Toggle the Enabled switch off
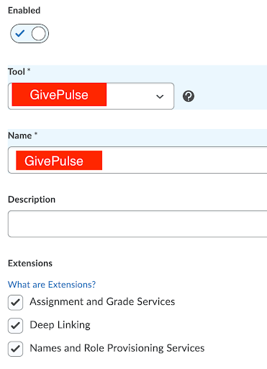 30,33
